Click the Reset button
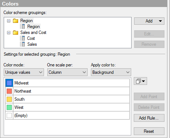 click(149, 131)
